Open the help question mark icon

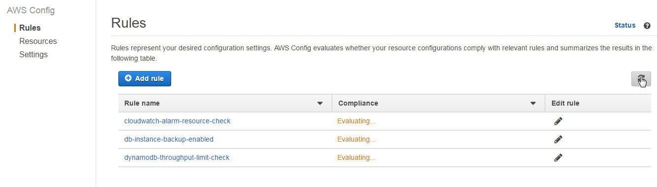tap(647, 26)
